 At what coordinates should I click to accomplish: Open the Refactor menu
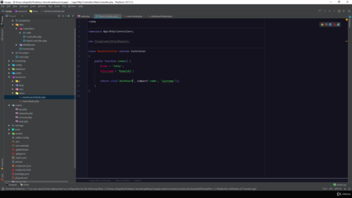point(42,6)
